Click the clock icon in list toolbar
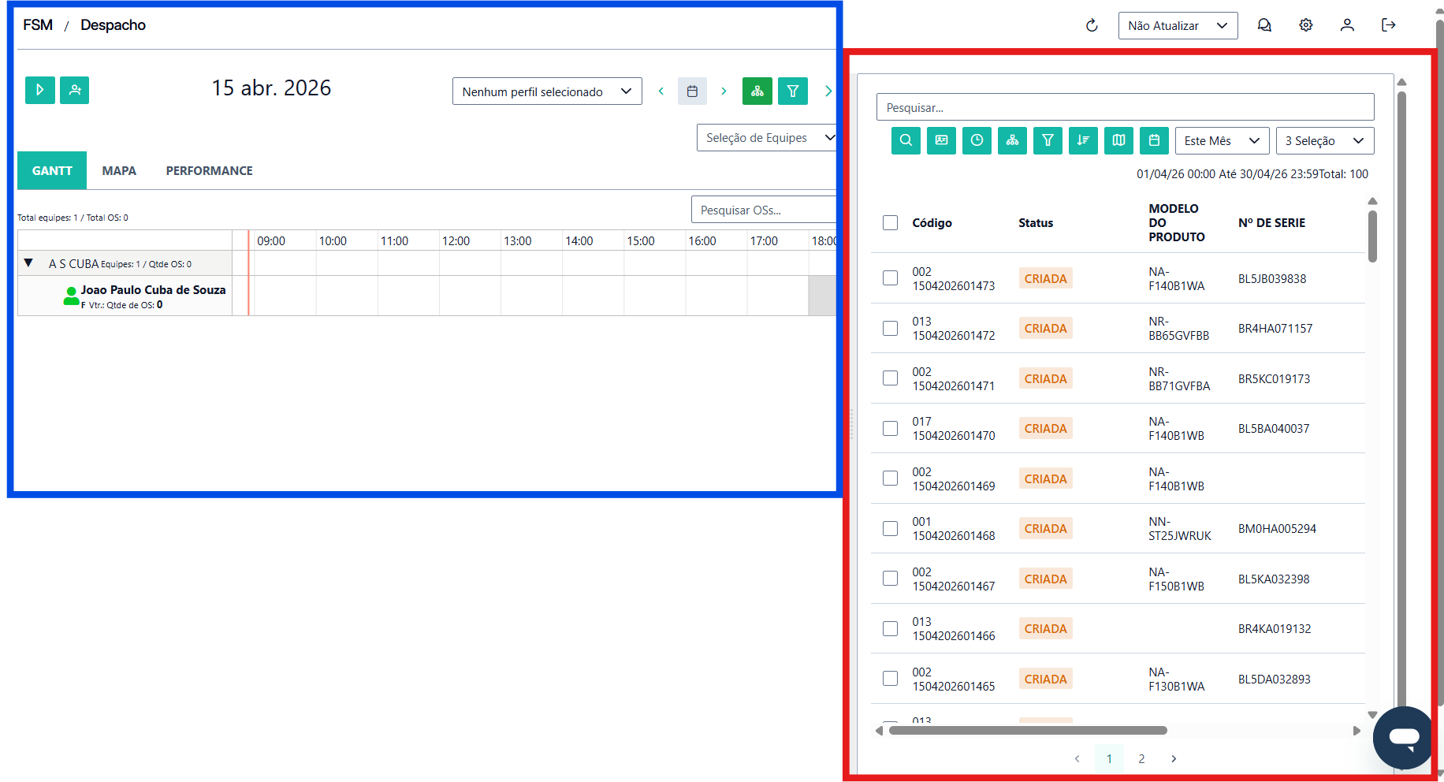 click(977, 140)
